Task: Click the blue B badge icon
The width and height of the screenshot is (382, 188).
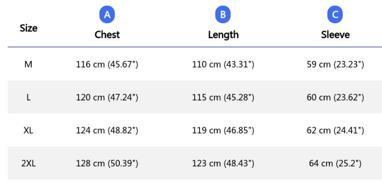Action: (x=223, y=14)
